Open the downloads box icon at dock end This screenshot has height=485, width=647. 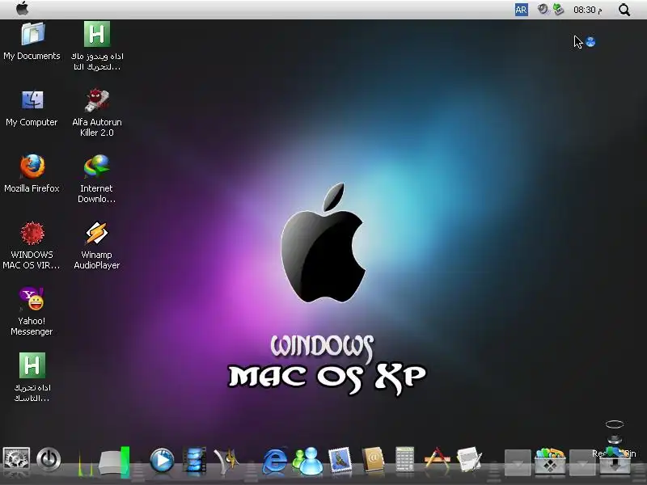click(615, 462)
